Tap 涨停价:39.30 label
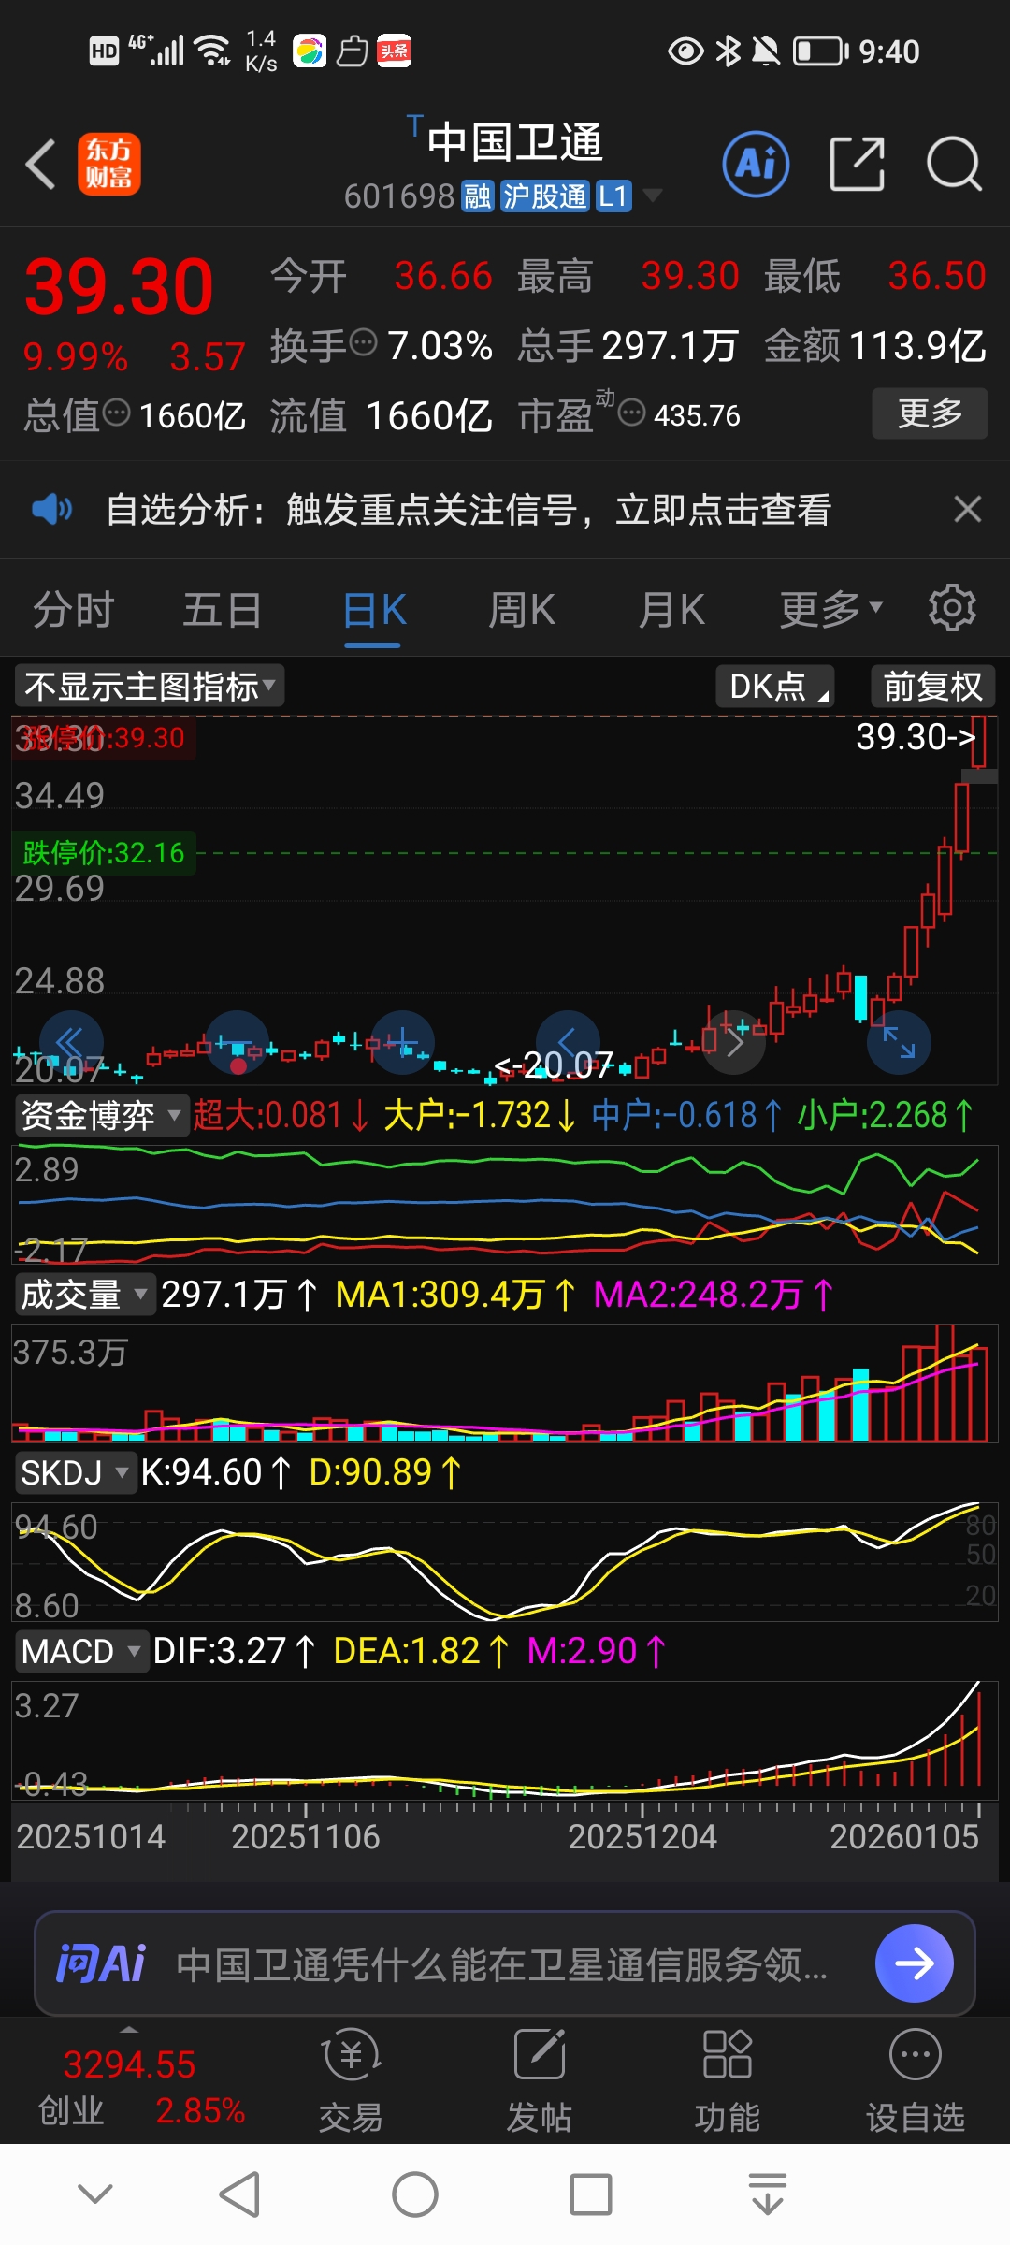The width and height of the screenshot is (1010, 2245). click(x=103, y=738)
